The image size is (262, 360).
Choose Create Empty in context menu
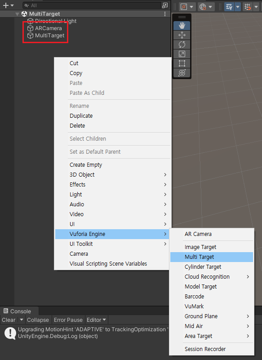pyautogui.click(x=113, y=165)
